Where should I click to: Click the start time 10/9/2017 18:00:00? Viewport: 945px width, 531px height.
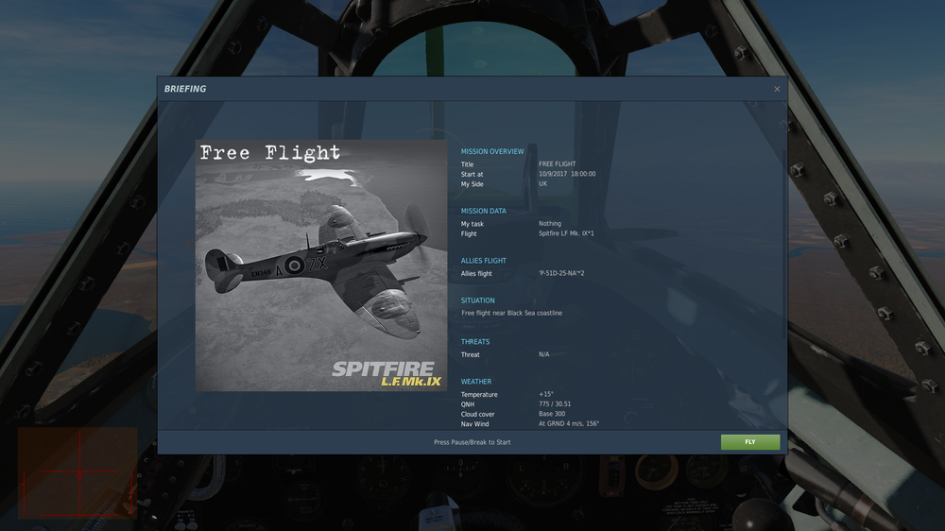click(x=567, y=174)
